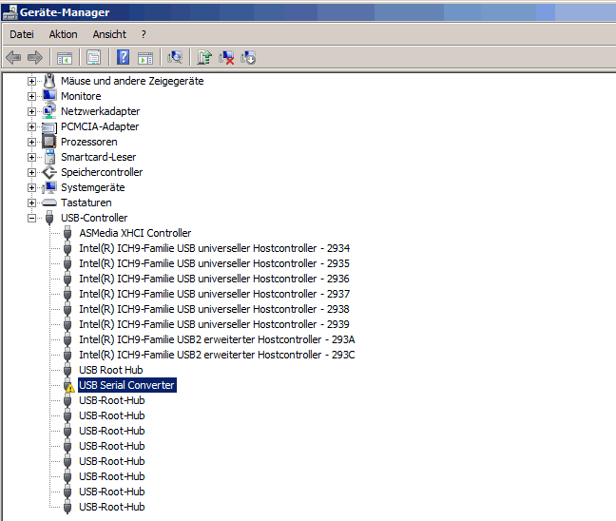616x521 pixels.
Task: Click the USB plug icon beside USB-Controller
Action: (49, 218)
